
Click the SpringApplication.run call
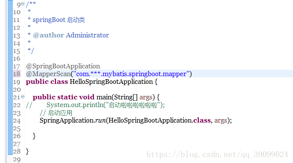(136, 120)
